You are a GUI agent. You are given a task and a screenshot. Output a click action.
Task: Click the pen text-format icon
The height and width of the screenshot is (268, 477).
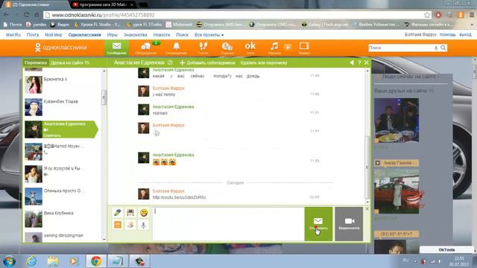tap(118, 212)
